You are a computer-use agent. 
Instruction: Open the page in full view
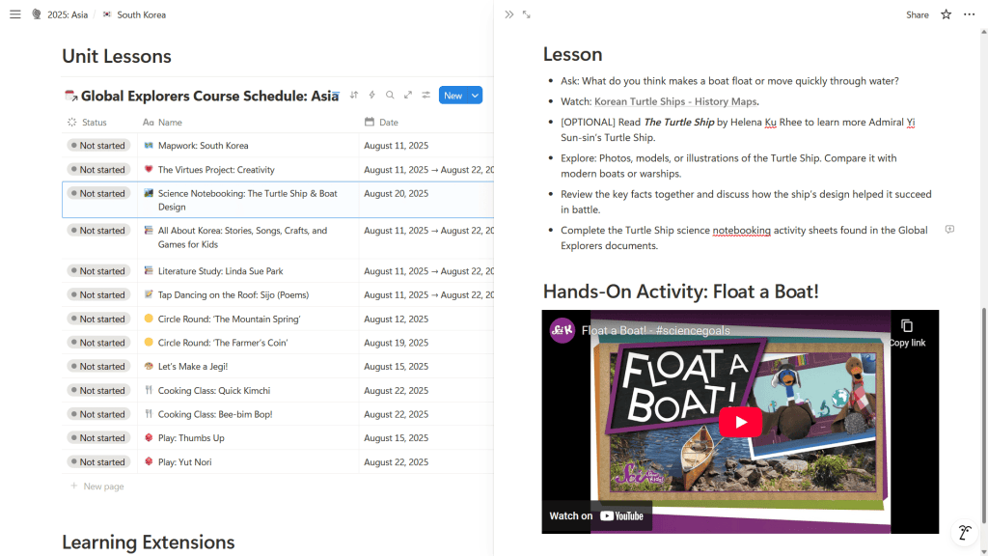point(527,14)
